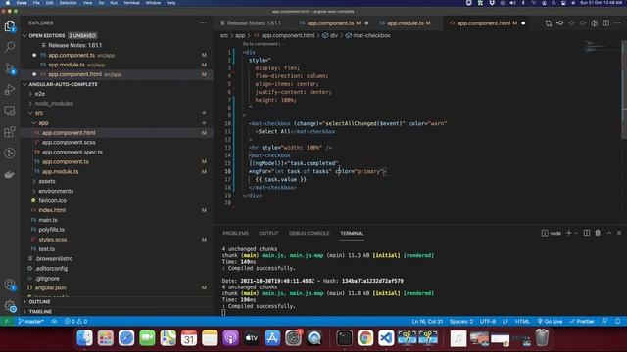Open the Search view icon

[10, 47]
